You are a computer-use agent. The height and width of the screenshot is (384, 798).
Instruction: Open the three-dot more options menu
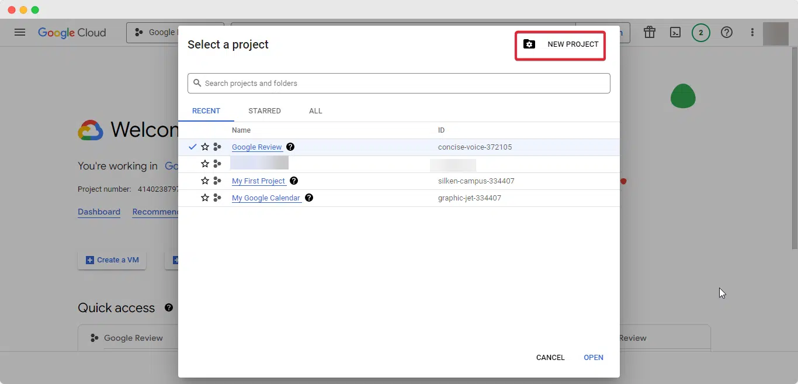(x=752, y=33)
